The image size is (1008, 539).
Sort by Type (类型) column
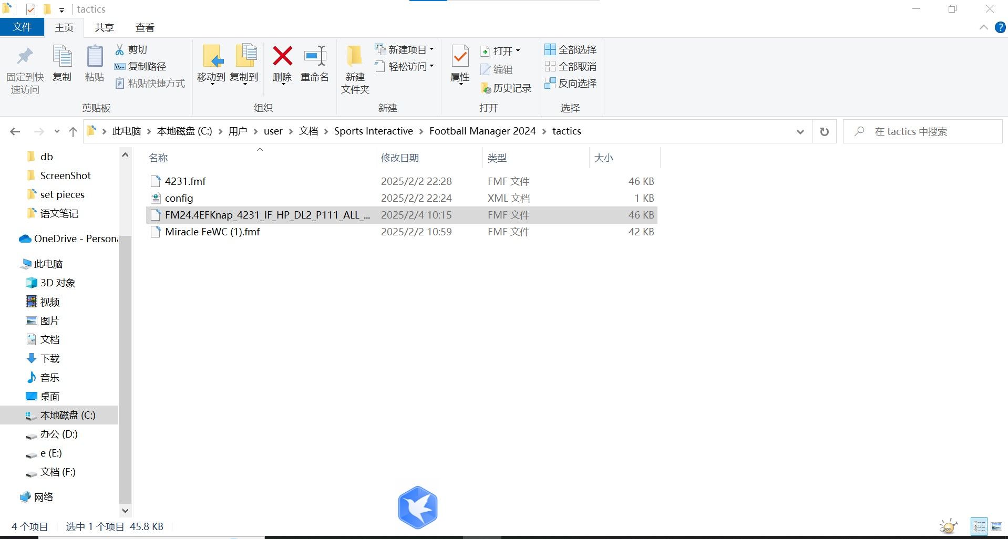[497, 158]
